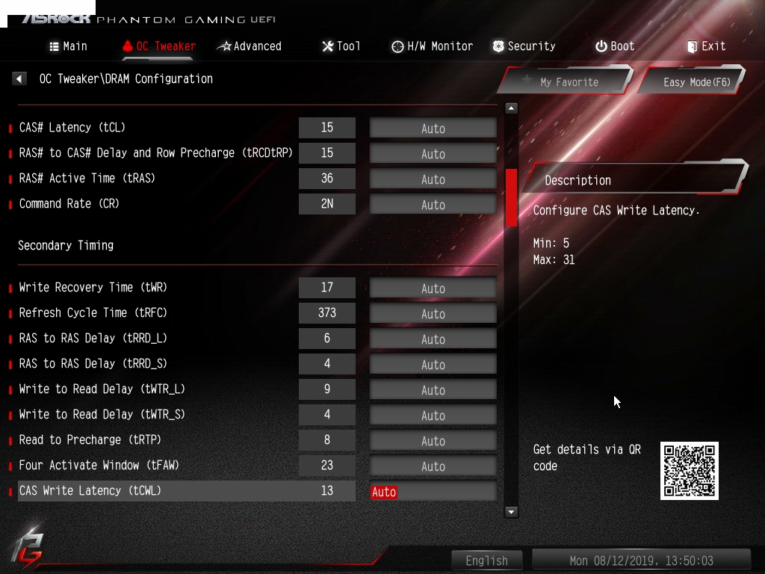
Task: Click the red scrollbar thumb
Action: (511, 197)
